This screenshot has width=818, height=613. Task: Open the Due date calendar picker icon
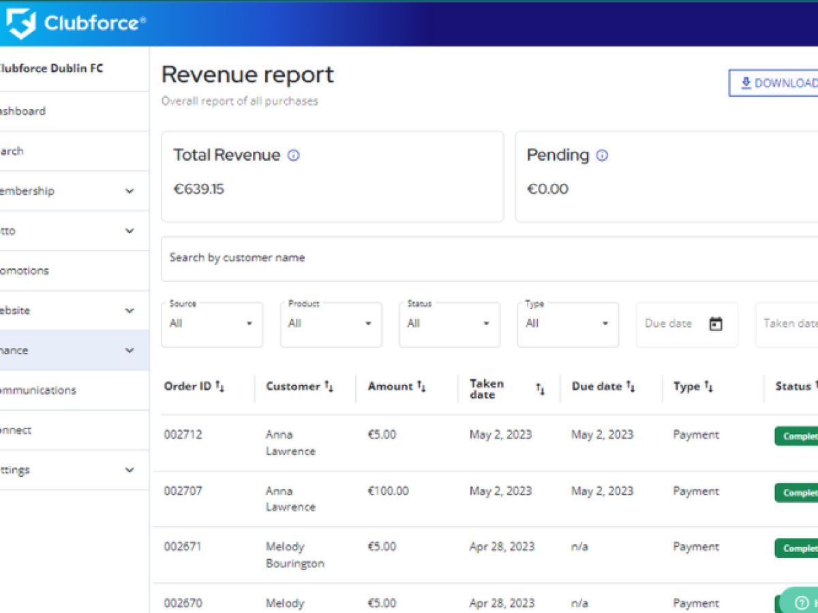715,324
